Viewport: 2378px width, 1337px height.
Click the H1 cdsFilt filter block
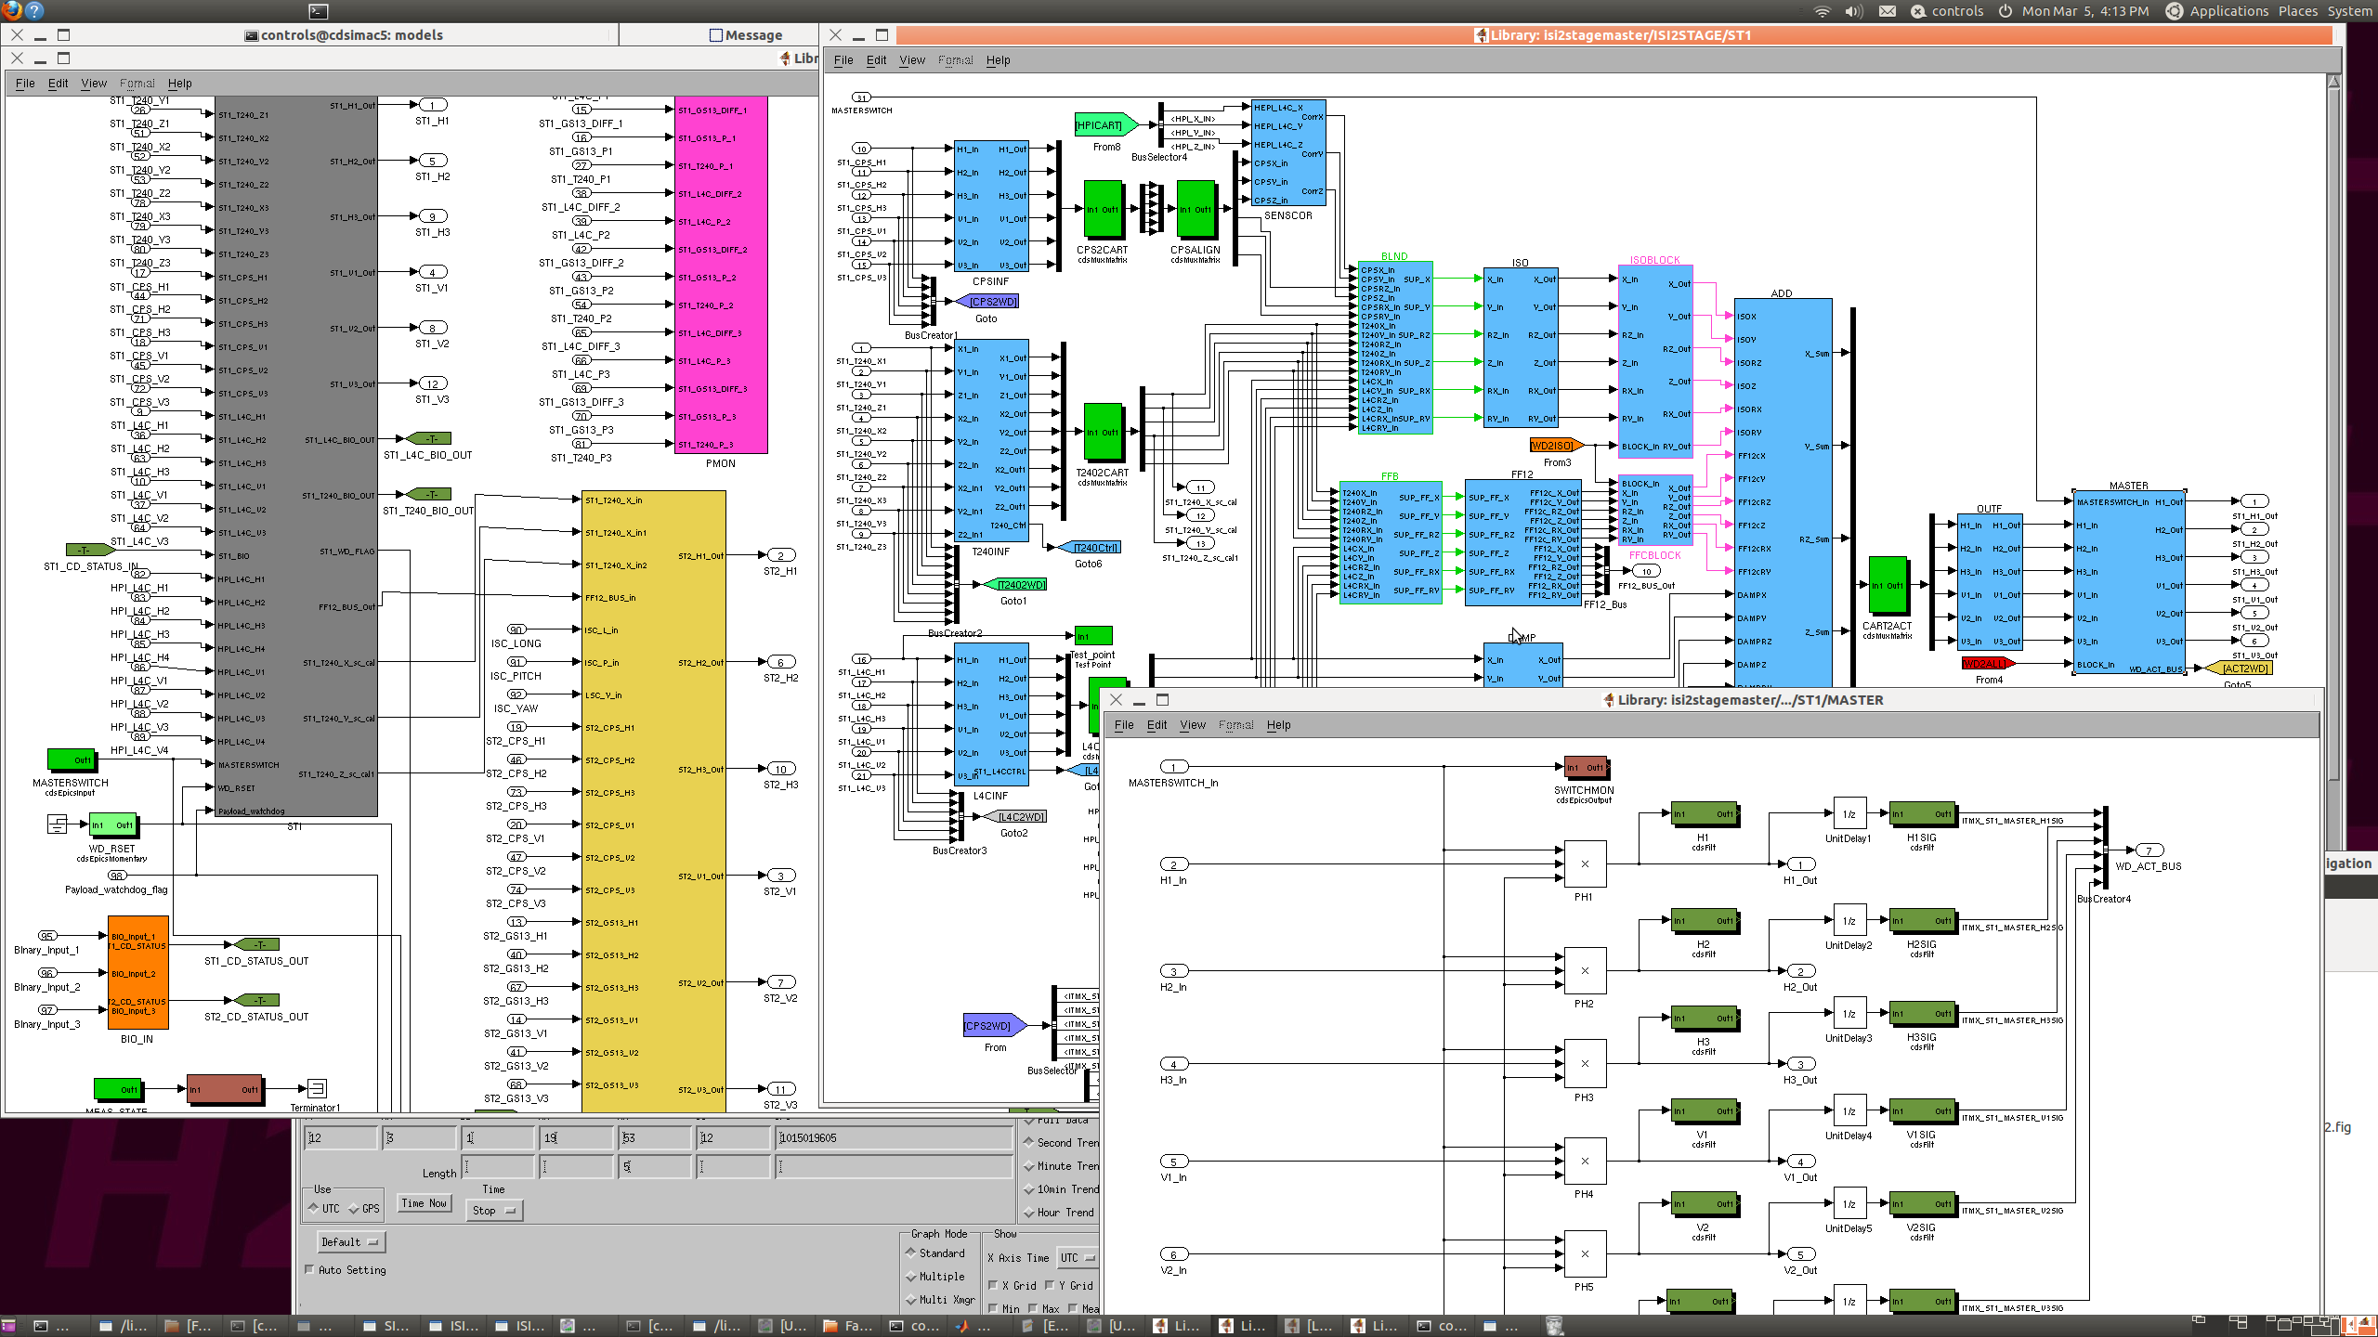click(1704, 814)
